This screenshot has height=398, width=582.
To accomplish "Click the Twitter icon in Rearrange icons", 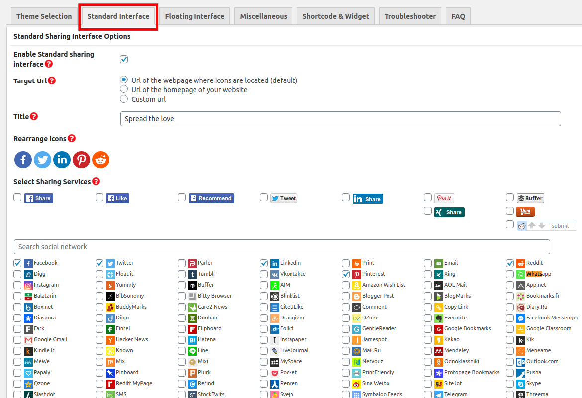I will (x=43, y=160).
